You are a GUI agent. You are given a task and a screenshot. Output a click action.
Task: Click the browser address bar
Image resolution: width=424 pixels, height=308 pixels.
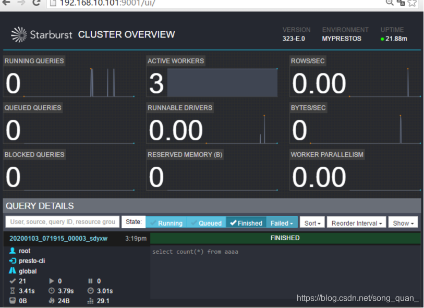click(x=216, y=3)
